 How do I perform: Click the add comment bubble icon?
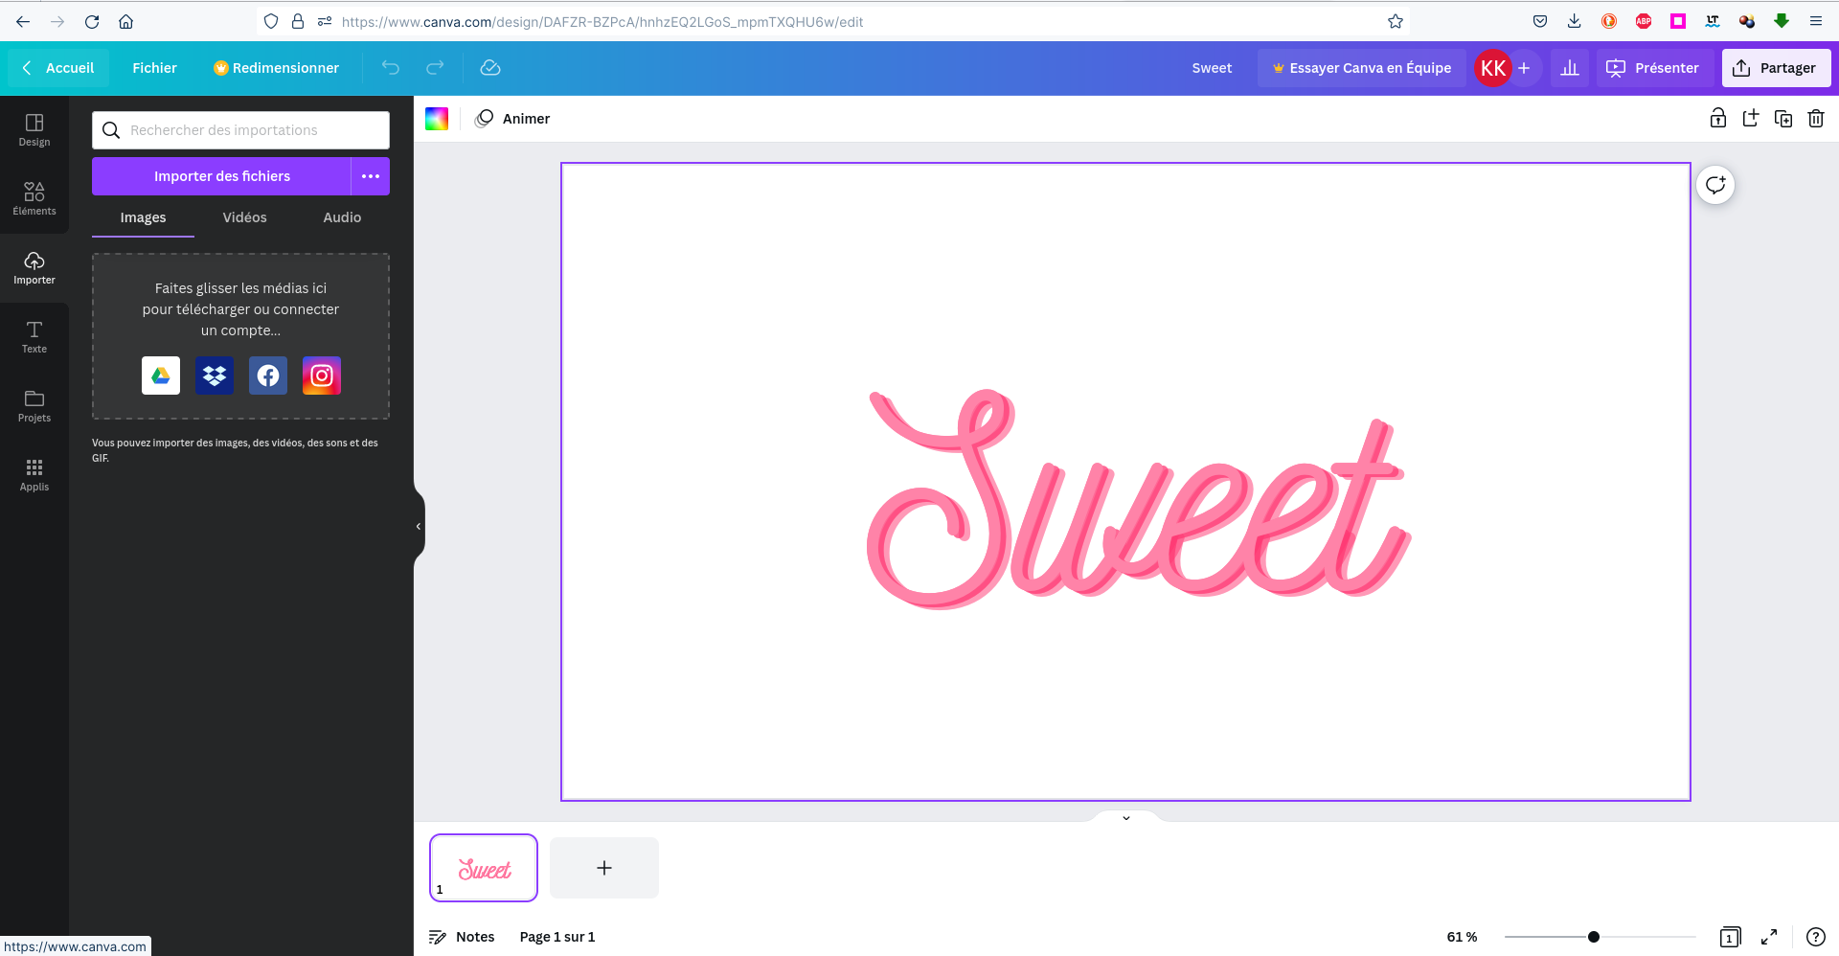1714,185
